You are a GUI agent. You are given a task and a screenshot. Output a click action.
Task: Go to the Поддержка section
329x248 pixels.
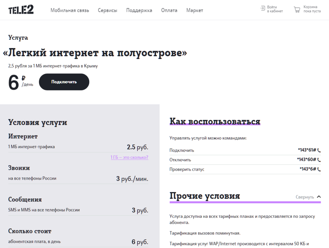(139, 10)
